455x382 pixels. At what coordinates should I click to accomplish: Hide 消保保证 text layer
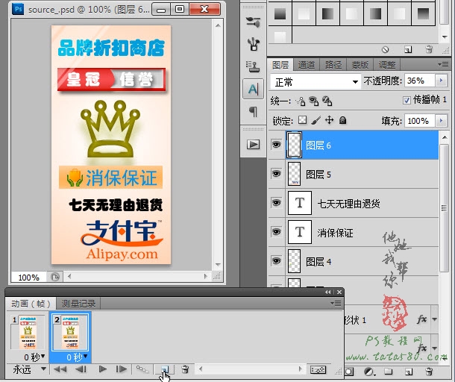(x=276, y=231)
